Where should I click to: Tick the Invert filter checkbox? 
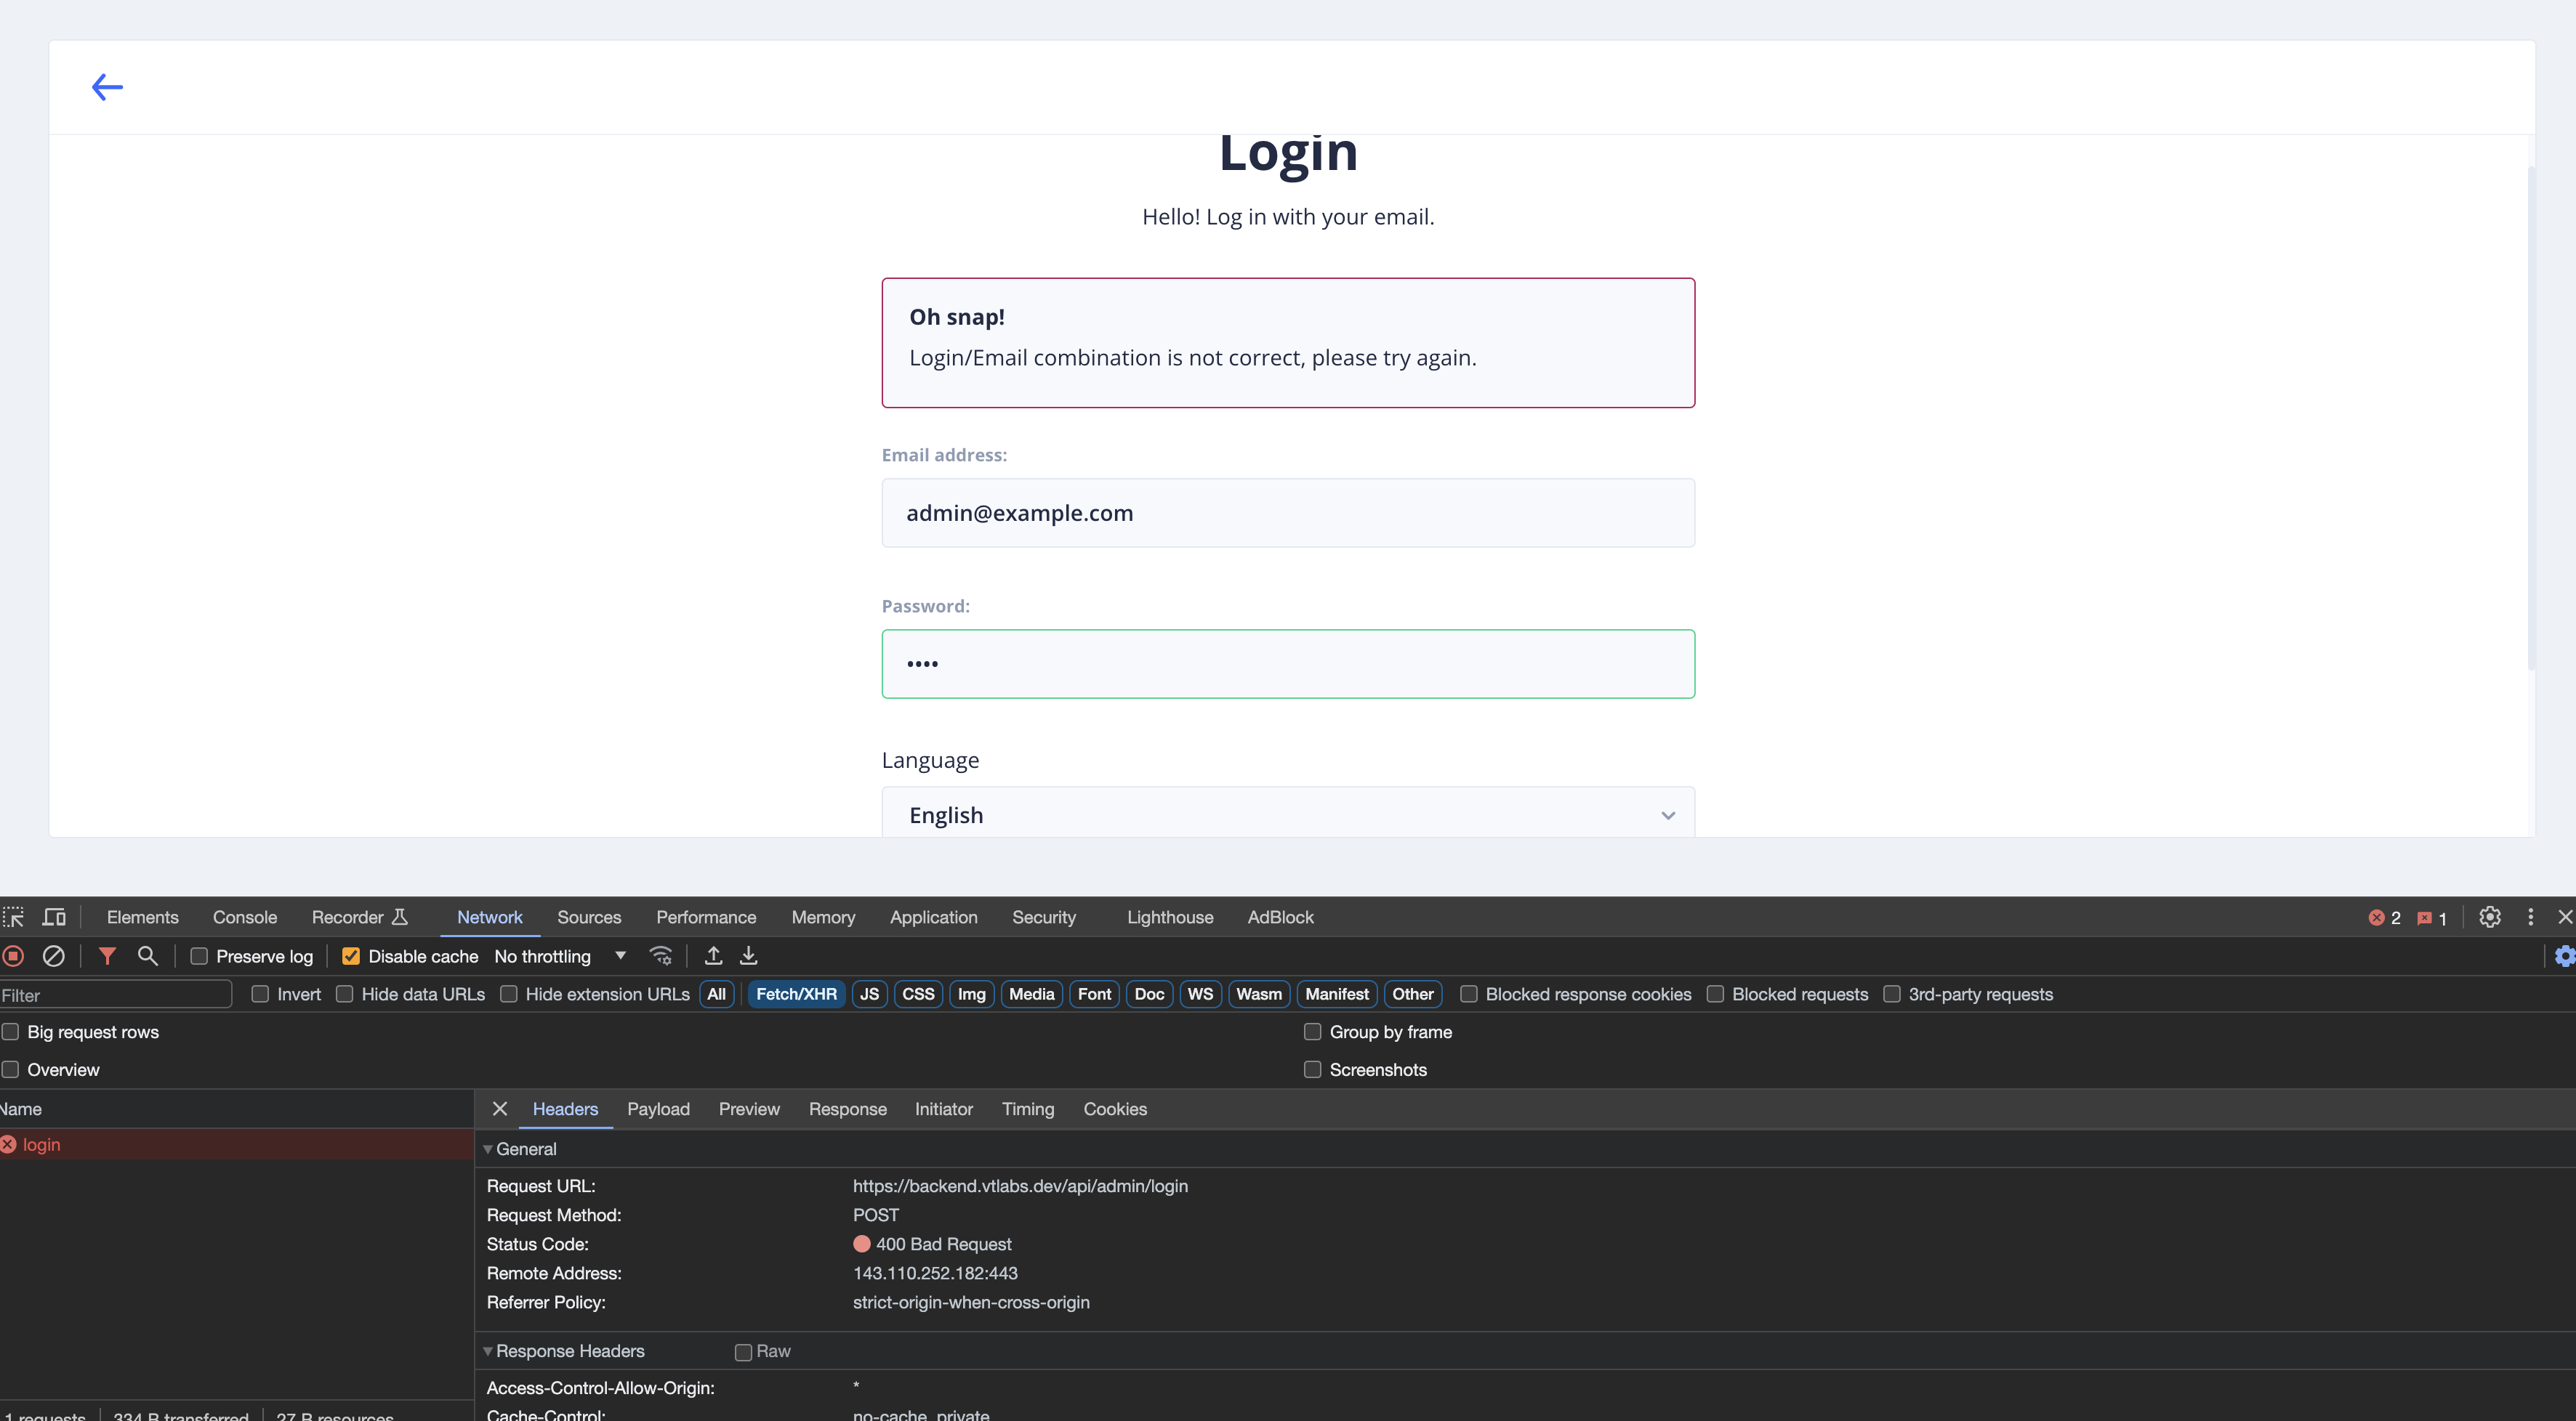260,995
